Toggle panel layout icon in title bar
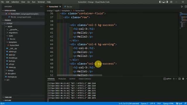This screenshot has width=187, height=105. point(164,2)
